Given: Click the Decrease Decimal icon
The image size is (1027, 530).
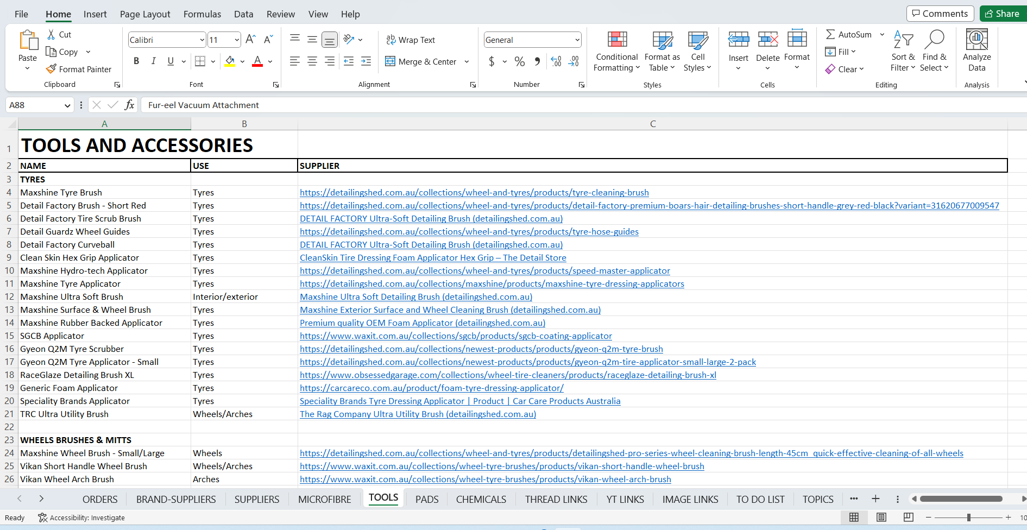Looking at the screenshot, I should (x=574, y=61).
